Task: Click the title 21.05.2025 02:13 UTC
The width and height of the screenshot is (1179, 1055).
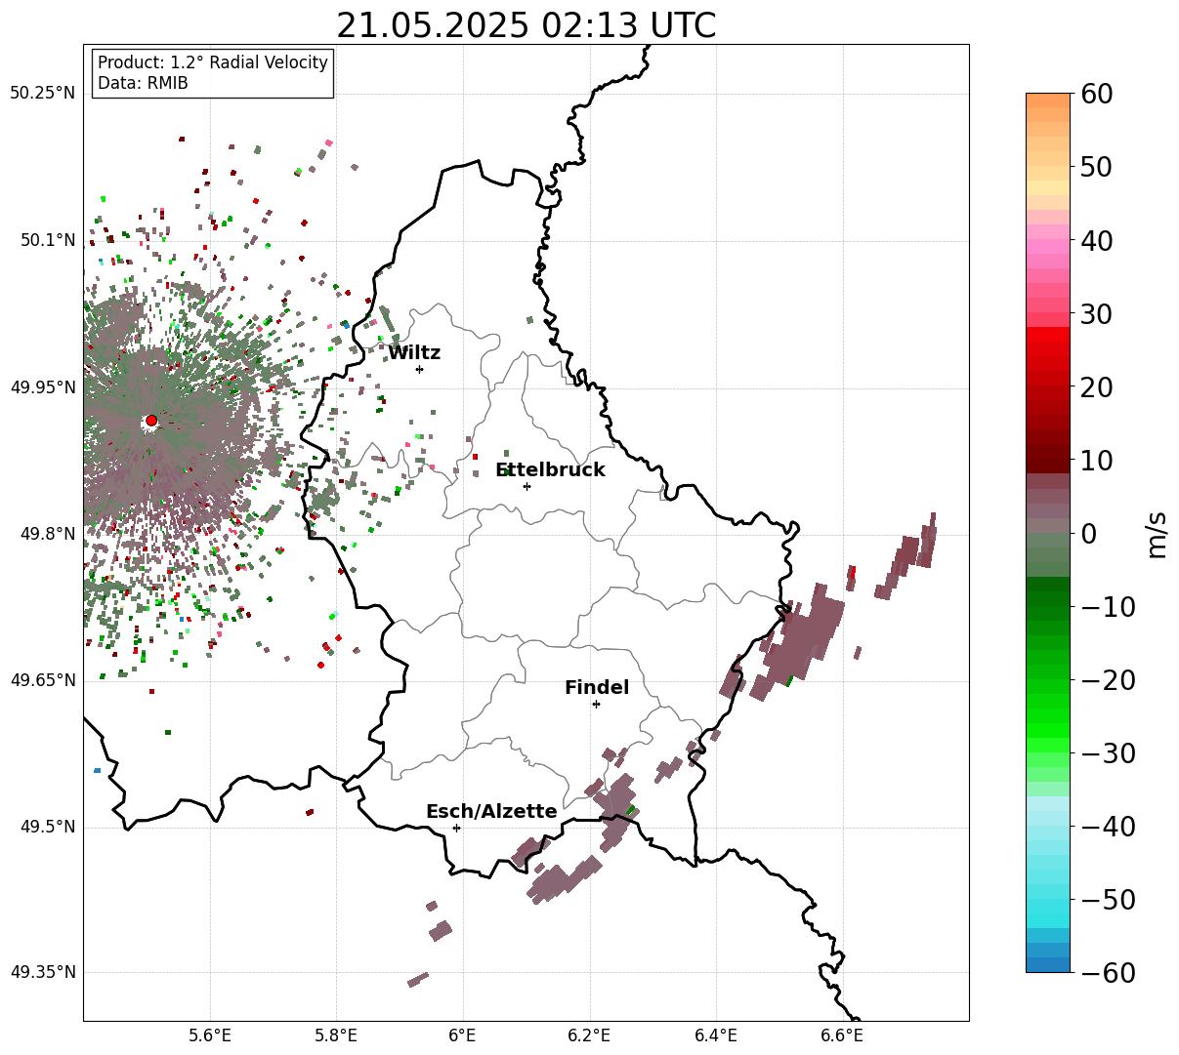Action: tap(526, 25)
